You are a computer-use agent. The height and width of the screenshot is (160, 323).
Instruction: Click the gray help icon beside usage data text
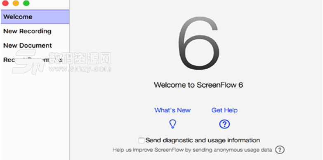point(280,150)
